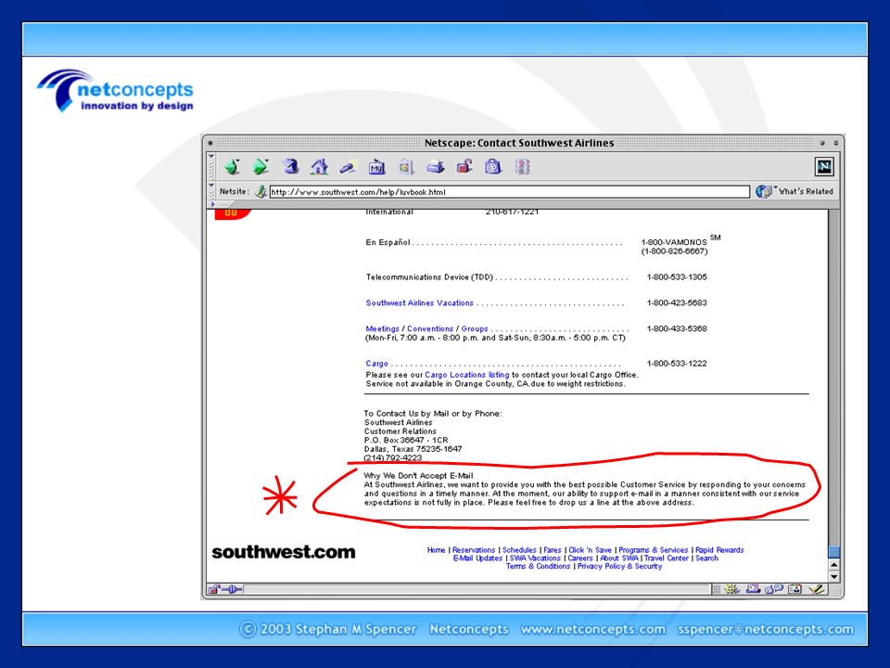
Task: Click the green Forward arrow button
Action: 261,166
